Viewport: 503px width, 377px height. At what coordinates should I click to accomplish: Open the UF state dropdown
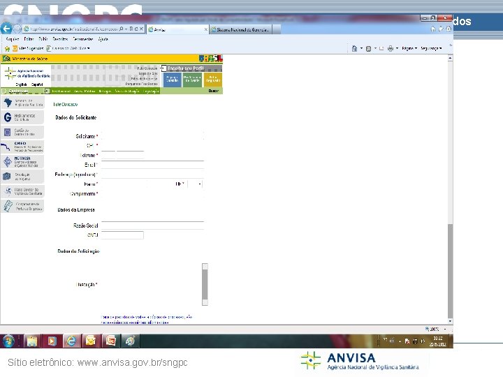tap(195, 184)
